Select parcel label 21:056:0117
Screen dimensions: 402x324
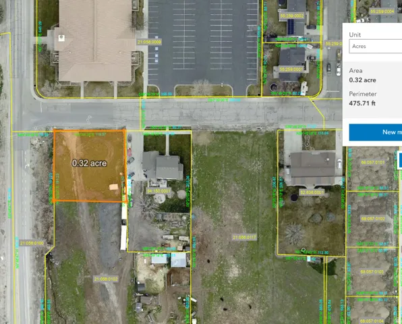(244, 238)
